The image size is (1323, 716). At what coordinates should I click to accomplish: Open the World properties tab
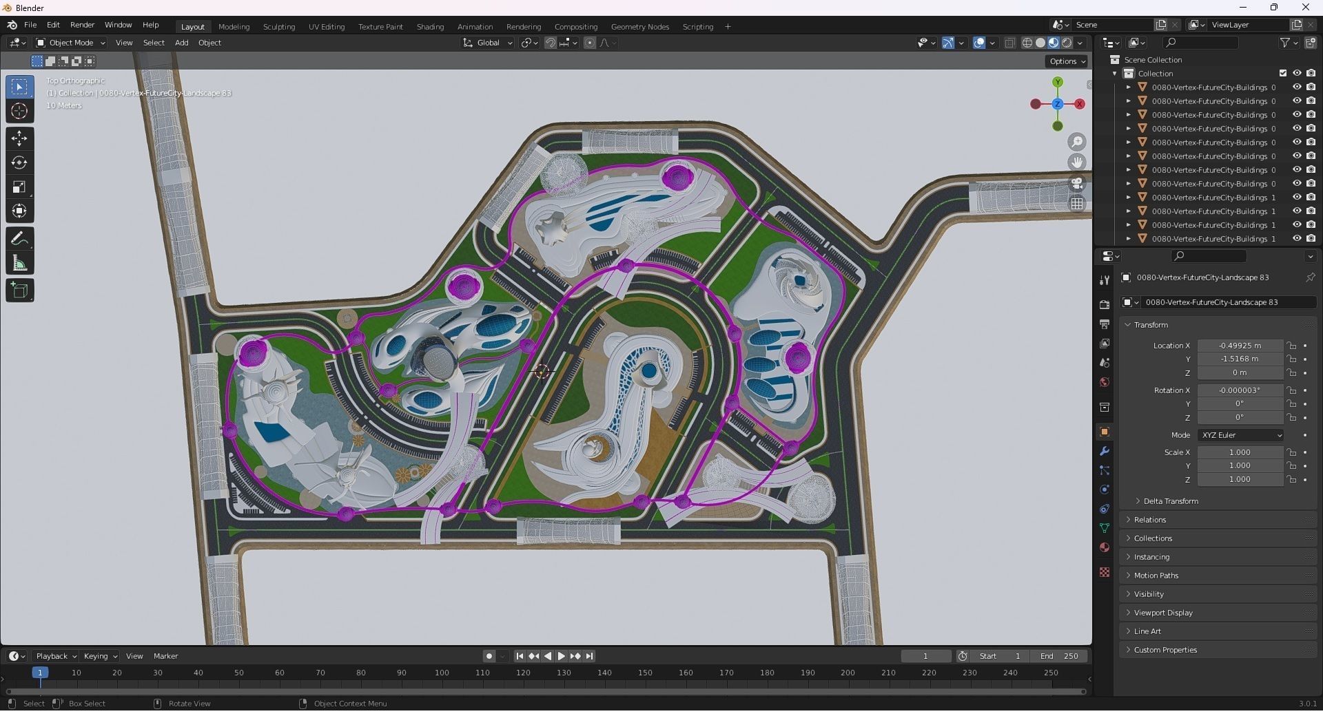[1105, 382]
